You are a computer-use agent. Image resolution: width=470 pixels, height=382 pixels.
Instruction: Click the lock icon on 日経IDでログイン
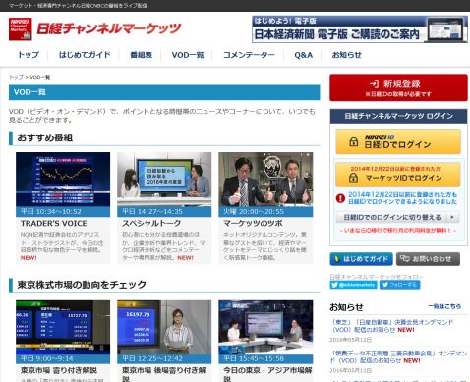[x=353, y=142]
